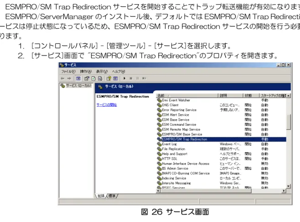Click the Export List toolbar icon
300x222 pixels.
(100, 78)
